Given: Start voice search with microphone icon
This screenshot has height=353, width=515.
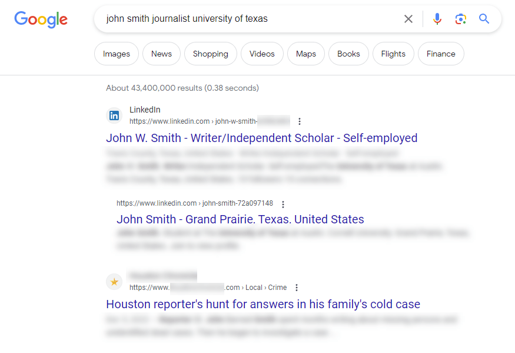Looking at the screenshot, I should pos(437,19).
